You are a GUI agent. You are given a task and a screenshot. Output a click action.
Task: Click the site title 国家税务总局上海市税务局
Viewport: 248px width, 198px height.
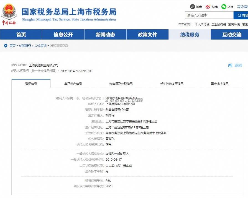(x=69, y=12)
